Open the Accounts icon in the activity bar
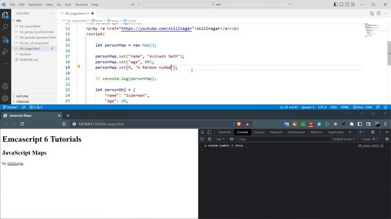The width and height of the screenshot is (391, 219). 5,86
